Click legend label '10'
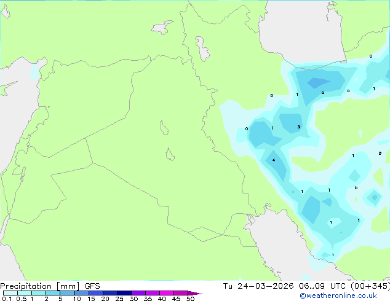 pos(77,299)
